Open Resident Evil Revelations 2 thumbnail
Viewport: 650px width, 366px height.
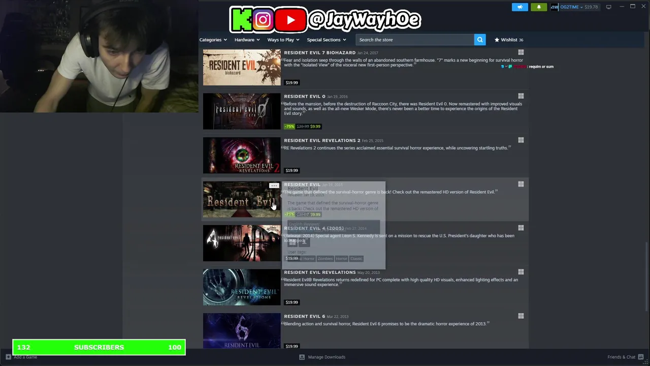(242, 155)
